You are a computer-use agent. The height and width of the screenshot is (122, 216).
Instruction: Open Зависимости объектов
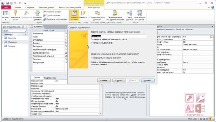tap(139, 16)
